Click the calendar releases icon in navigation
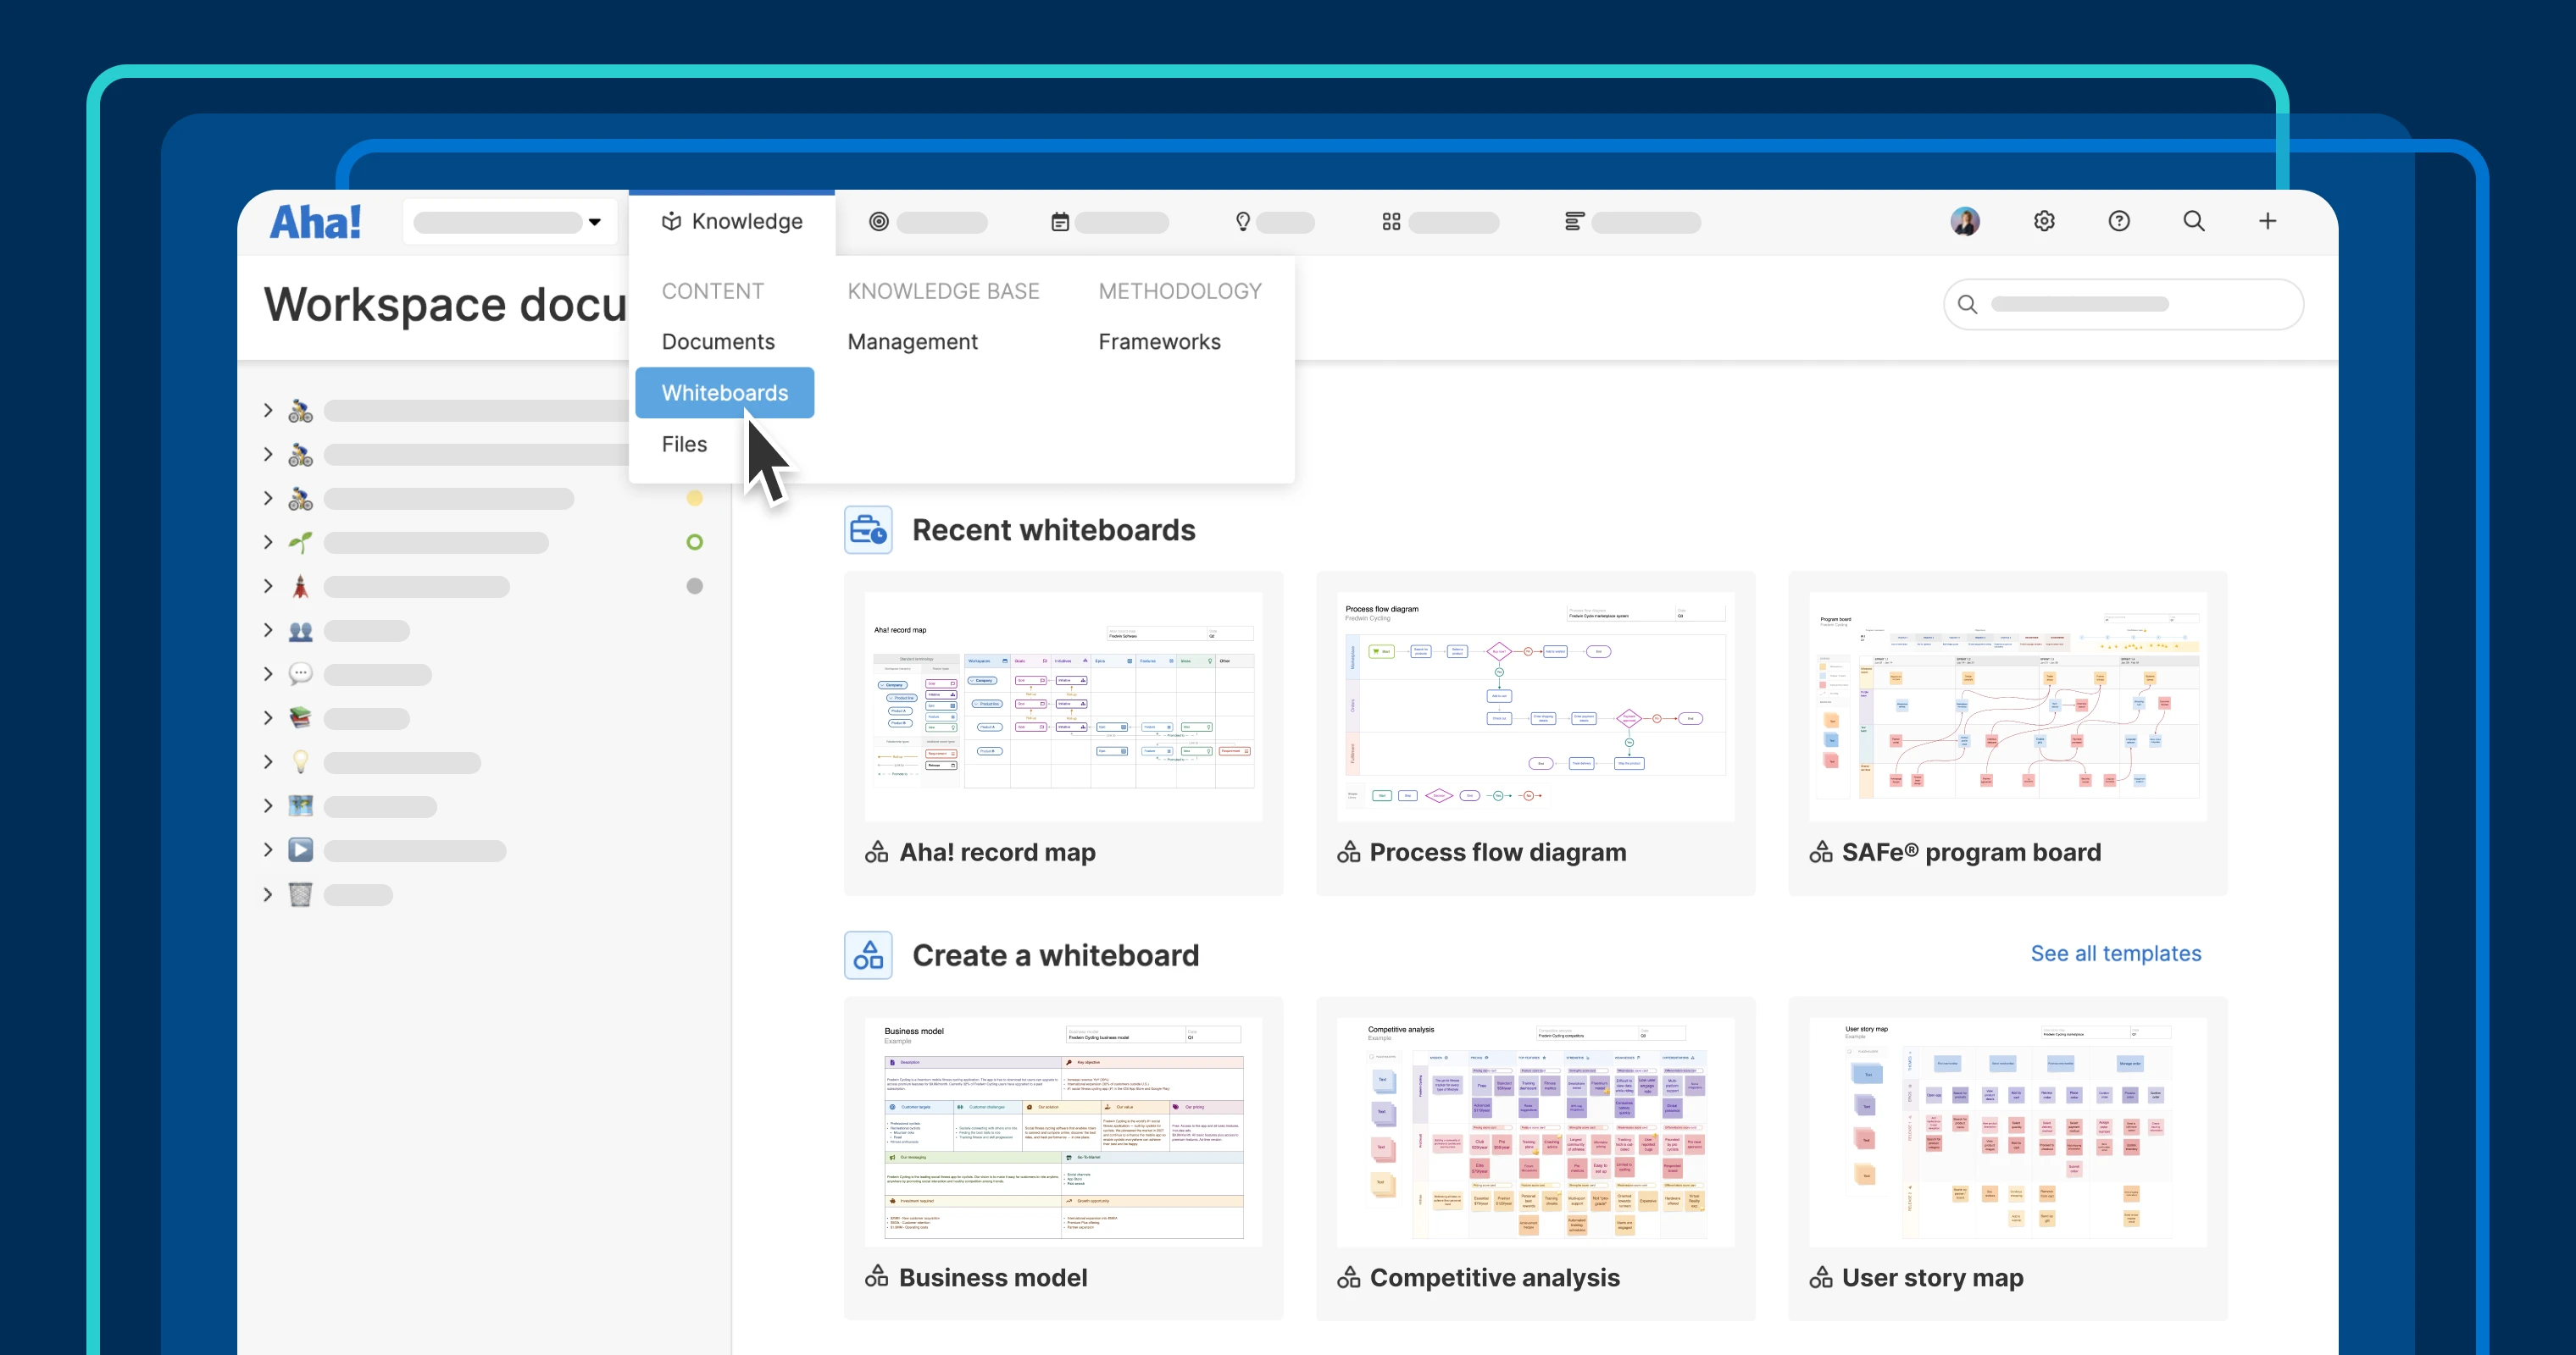Image resolution: width=2576 pixels, height=1355 pixels. click(x=1060, y=222)
